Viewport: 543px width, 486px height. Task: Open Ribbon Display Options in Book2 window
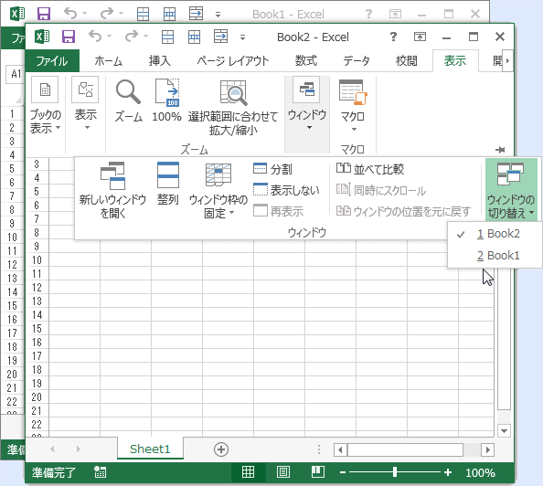(420, 37)
